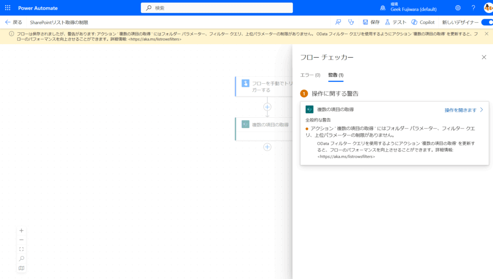Open the settings gear icon
Screen dimensions: 493x279
pos(458,8)
